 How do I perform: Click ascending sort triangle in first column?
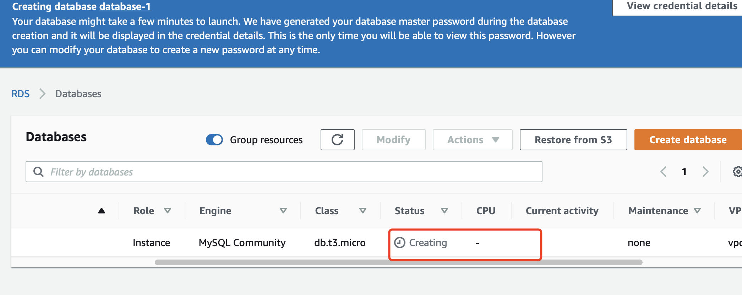(x=102, y=211)
